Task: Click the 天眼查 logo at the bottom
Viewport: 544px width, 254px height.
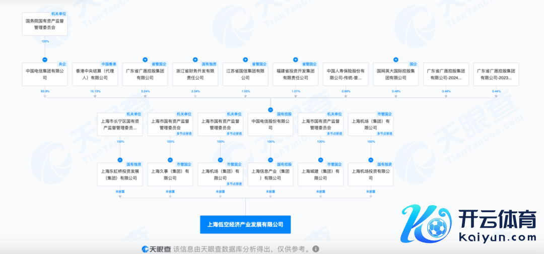Action: point(156,249)
